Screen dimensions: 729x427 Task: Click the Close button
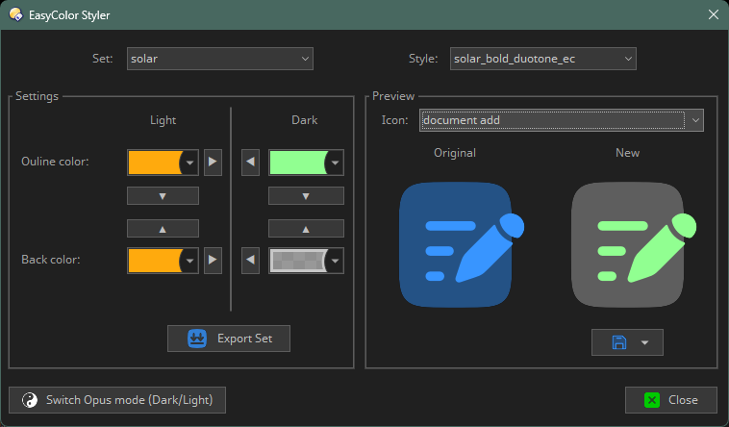click(671, 400)
